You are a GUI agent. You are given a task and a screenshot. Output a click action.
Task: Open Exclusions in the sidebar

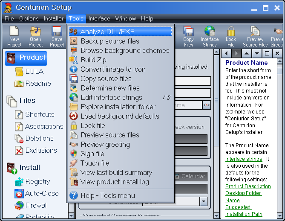click(36, 151)
